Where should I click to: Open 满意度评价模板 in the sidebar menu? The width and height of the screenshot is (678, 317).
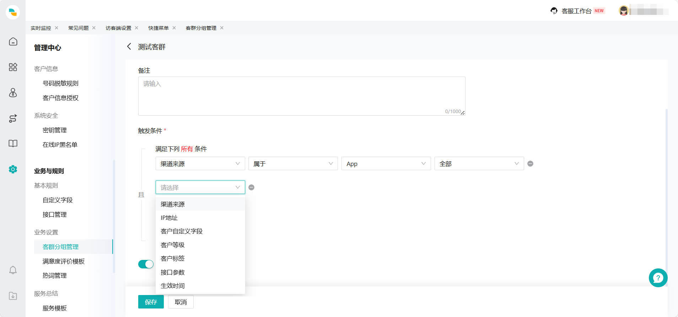64,261
